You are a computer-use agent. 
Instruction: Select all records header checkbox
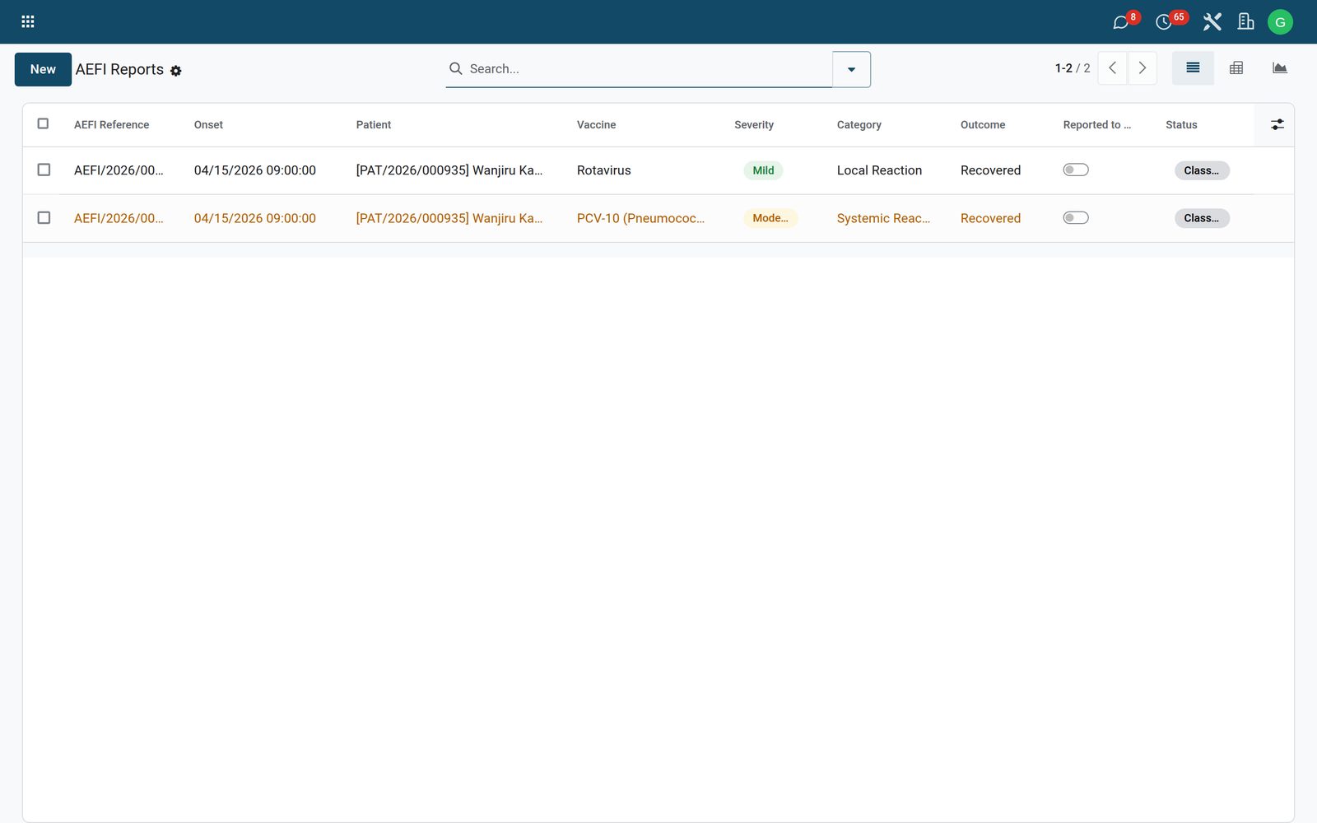point(44,123)
